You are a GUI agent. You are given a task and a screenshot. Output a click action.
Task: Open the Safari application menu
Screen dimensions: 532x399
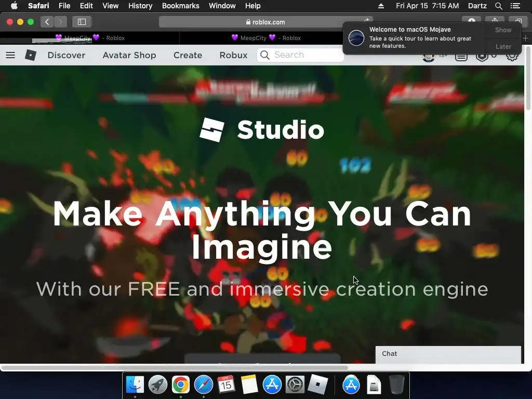pyautogui.click(x=38, y=6)
